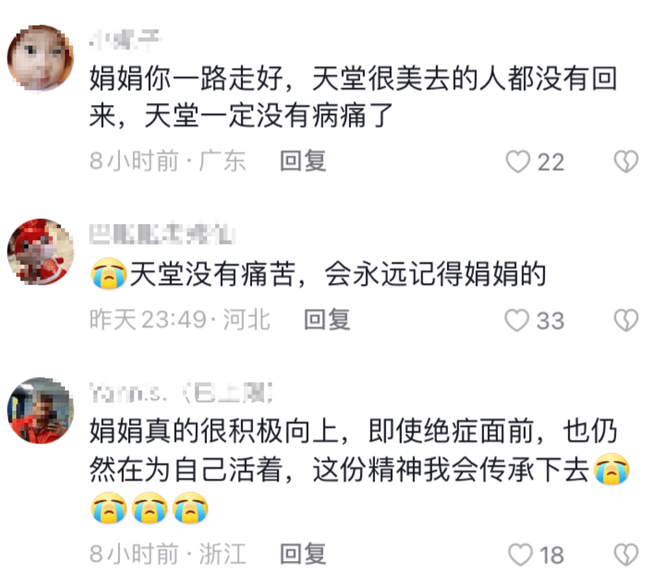Dislike the Guangdong comment via broken heart
Screen dimensions: 666x574
click(x=626, y=162)
